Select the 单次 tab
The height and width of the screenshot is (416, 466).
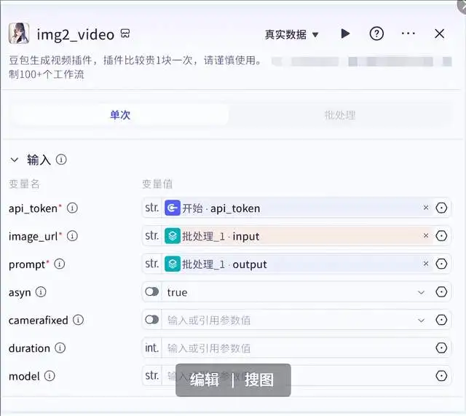[119, 115]
